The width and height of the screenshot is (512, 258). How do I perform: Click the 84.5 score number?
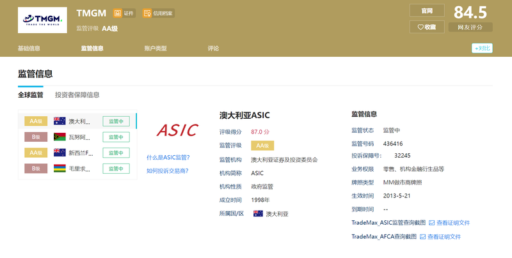pos(470,12)
